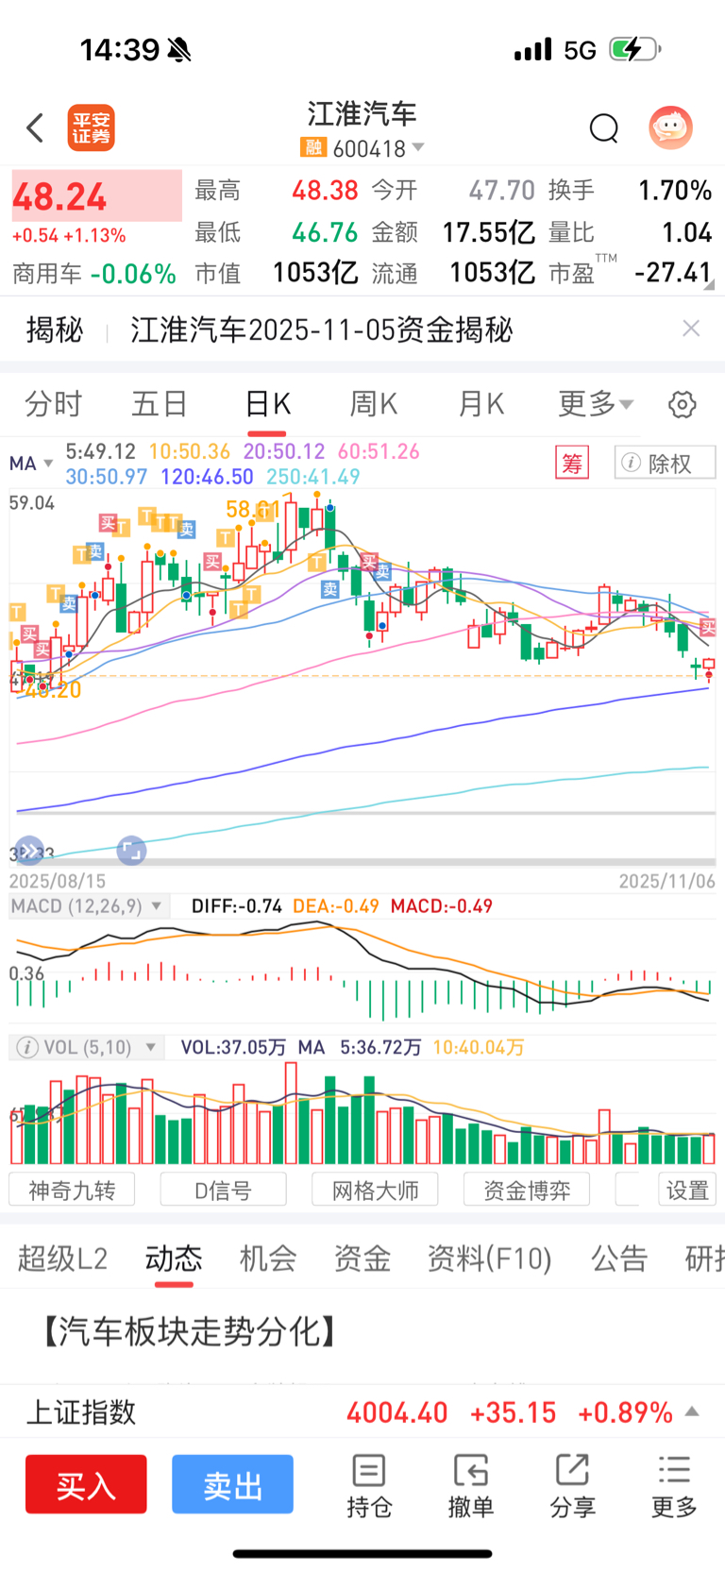Image resolution: width=725 pixels, height=1572 pixels.
Task: Open 江淮汽车2025-11-05资金揭秘 banner
Action: [321, 330]
